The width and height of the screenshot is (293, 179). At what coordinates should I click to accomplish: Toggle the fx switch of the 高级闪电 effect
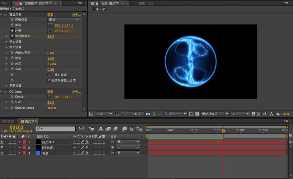(5, 14)
